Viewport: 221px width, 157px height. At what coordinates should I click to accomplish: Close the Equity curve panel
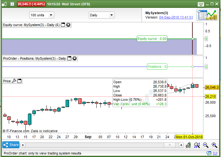[x=68, y=25]
